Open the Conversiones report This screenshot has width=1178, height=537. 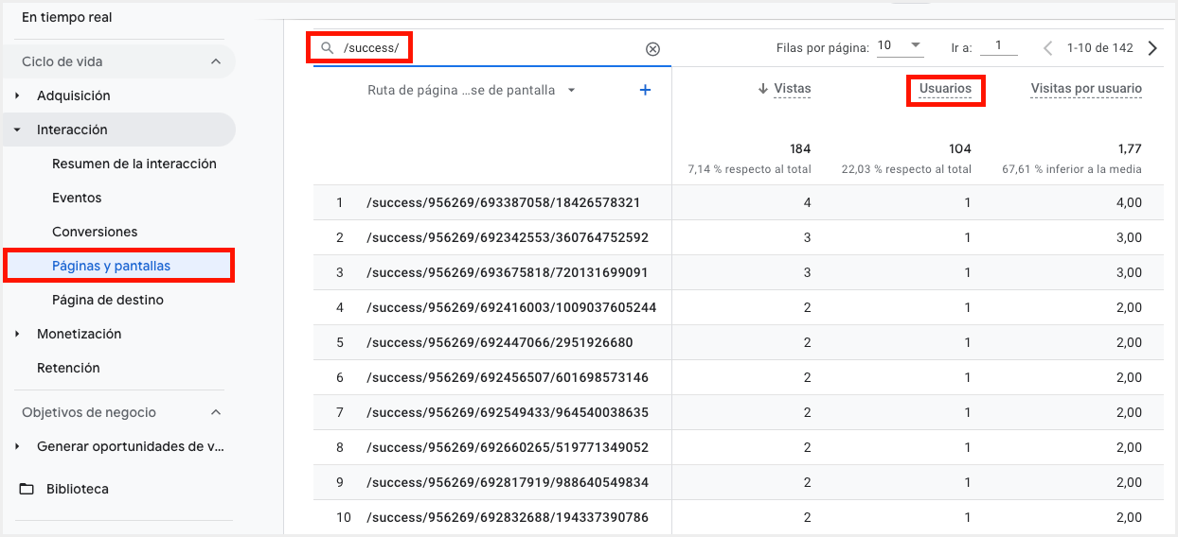pyautogui.click(x=95, y=232)
